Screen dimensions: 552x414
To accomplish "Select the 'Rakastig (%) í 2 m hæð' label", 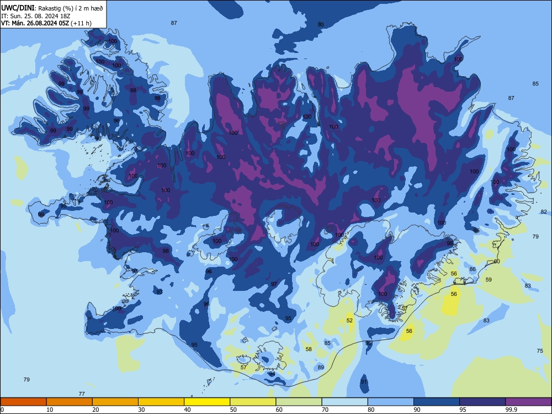I will coord(71,8).
